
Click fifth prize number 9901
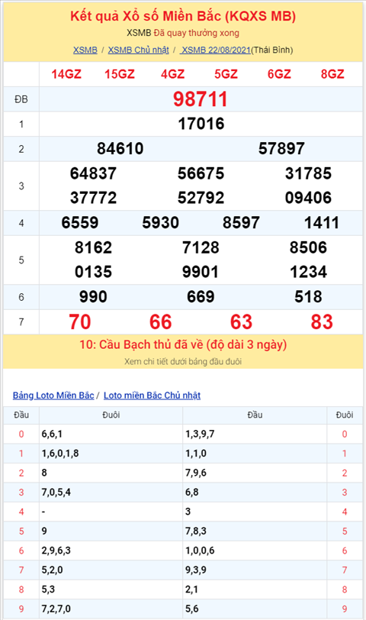pos(201,272)
